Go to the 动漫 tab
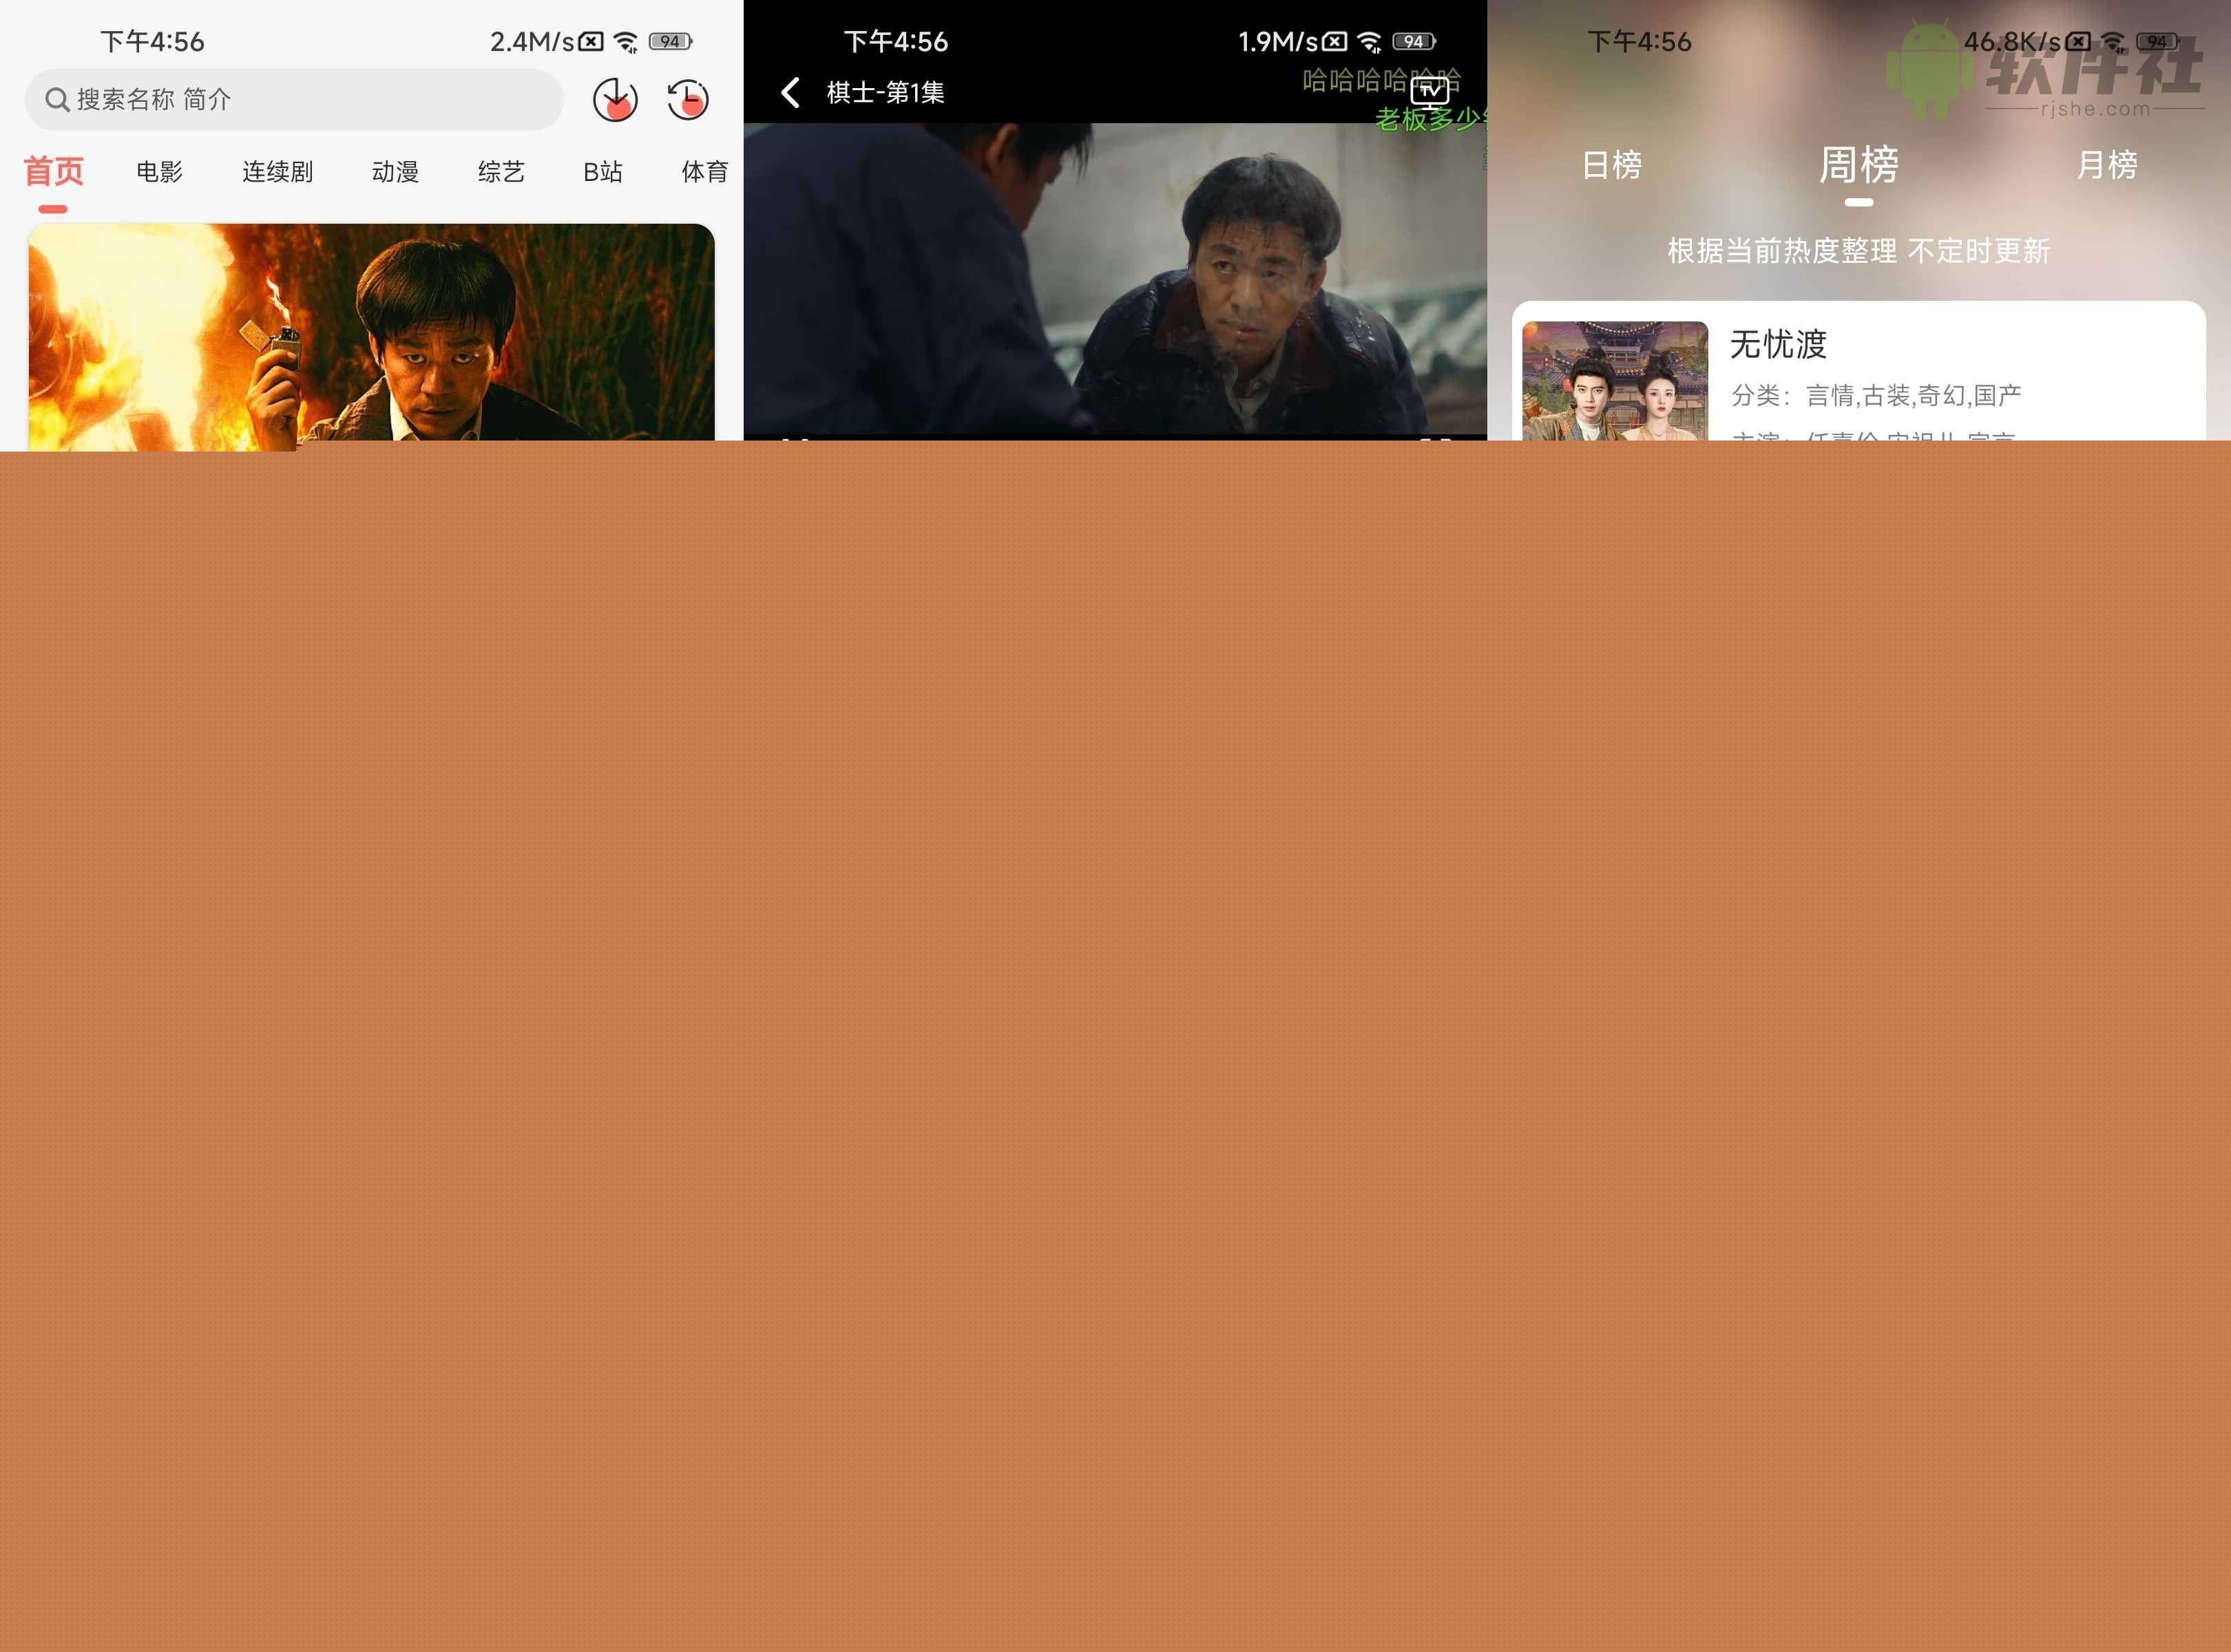 [x=395, y=172]
